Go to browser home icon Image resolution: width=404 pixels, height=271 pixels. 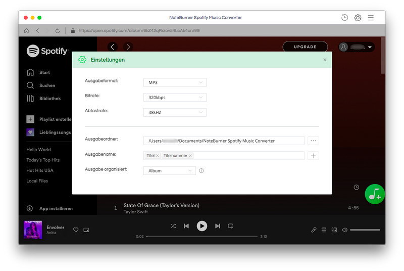pos(26,31)
